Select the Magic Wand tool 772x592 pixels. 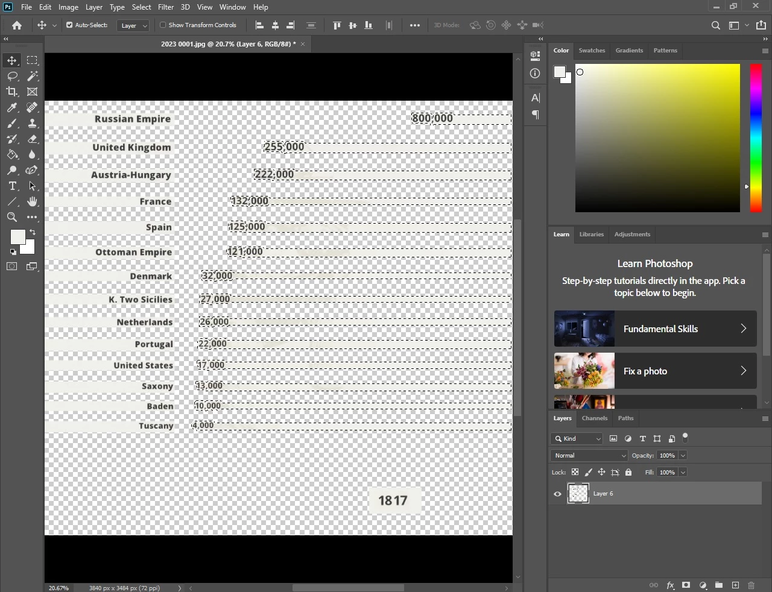click(33, 76)
